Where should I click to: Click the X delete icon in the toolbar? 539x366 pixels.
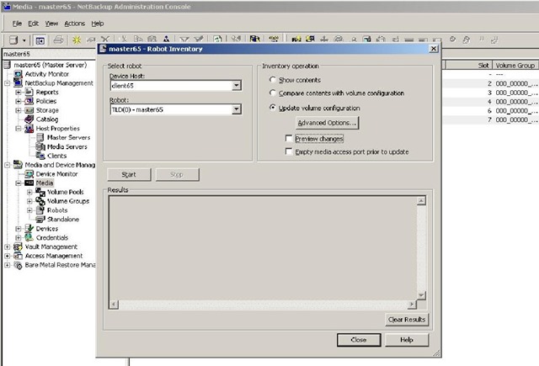[105, 40]
